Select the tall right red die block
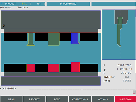The image size is (136, 102). point(75,67)
